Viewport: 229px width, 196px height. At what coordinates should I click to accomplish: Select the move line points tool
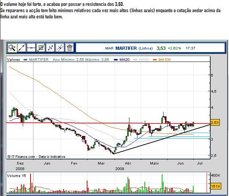[x=50, y=48]
